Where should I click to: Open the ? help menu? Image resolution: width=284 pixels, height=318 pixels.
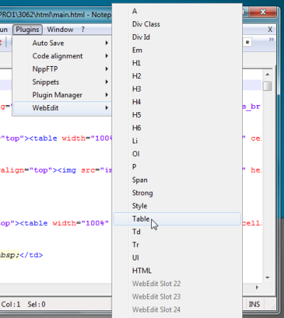(x=83, y=30)
